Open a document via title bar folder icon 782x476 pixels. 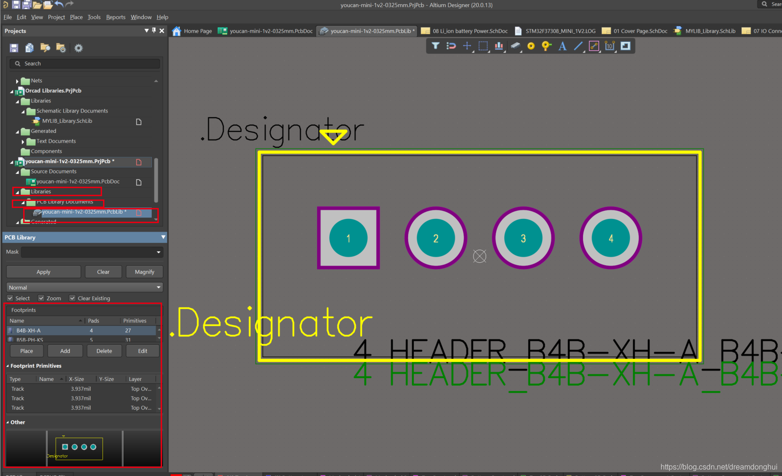37,5
